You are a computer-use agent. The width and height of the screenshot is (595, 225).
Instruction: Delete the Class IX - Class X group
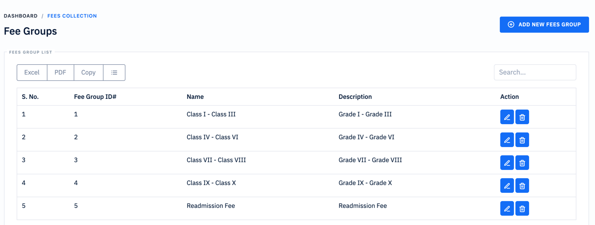[522, 186]
